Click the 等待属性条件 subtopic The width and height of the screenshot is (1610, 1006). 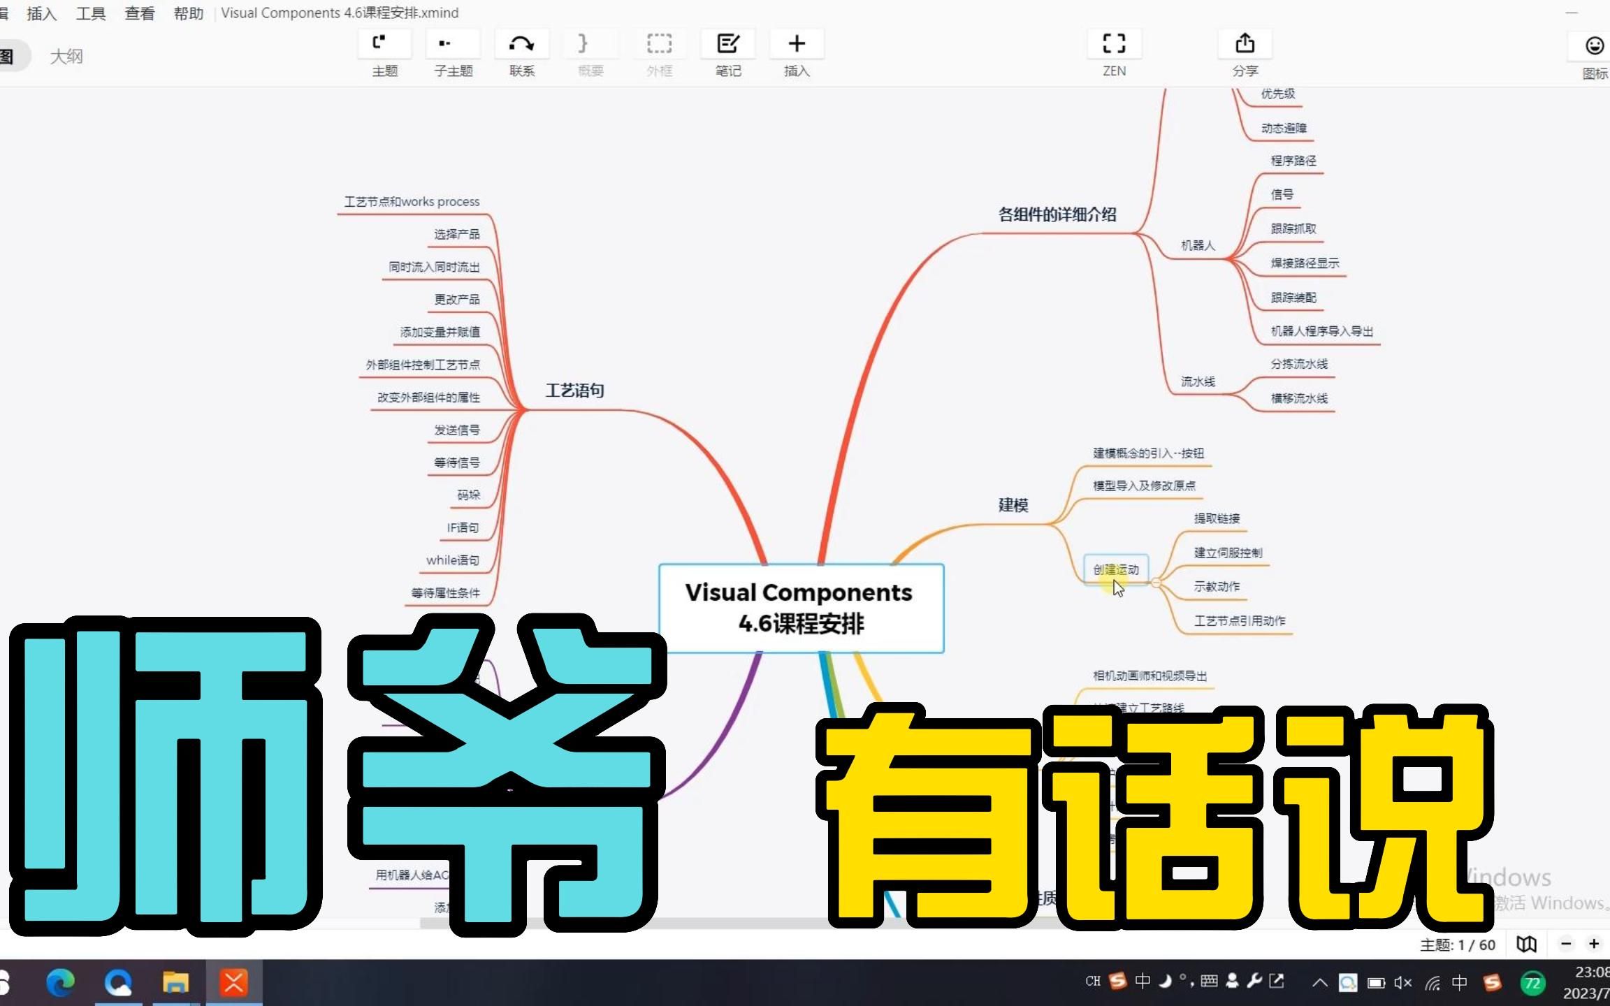[446, 593]
